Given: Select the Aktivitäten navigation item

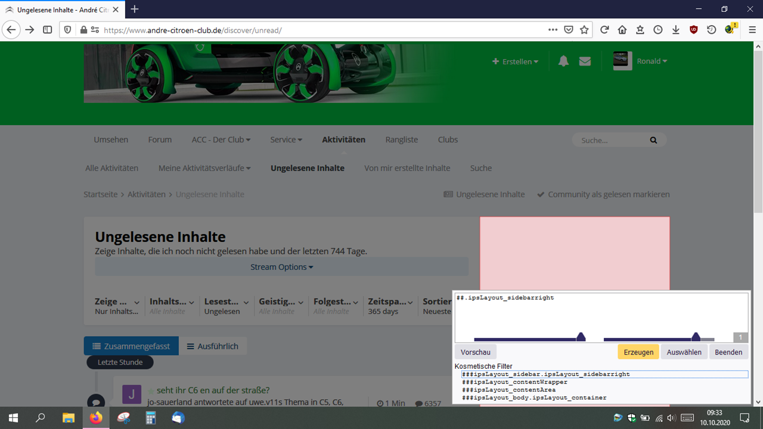Looking at the screenshot, I should click(x=343, y=139).
